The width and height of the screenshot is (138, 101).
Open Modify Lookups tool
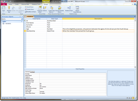[30, 12]
